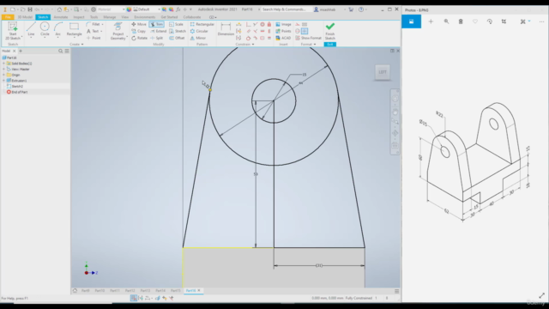The height and width of the screenshot is (309, 549).
Task: Click Start 2D Sketch
Action: [13, 31]
